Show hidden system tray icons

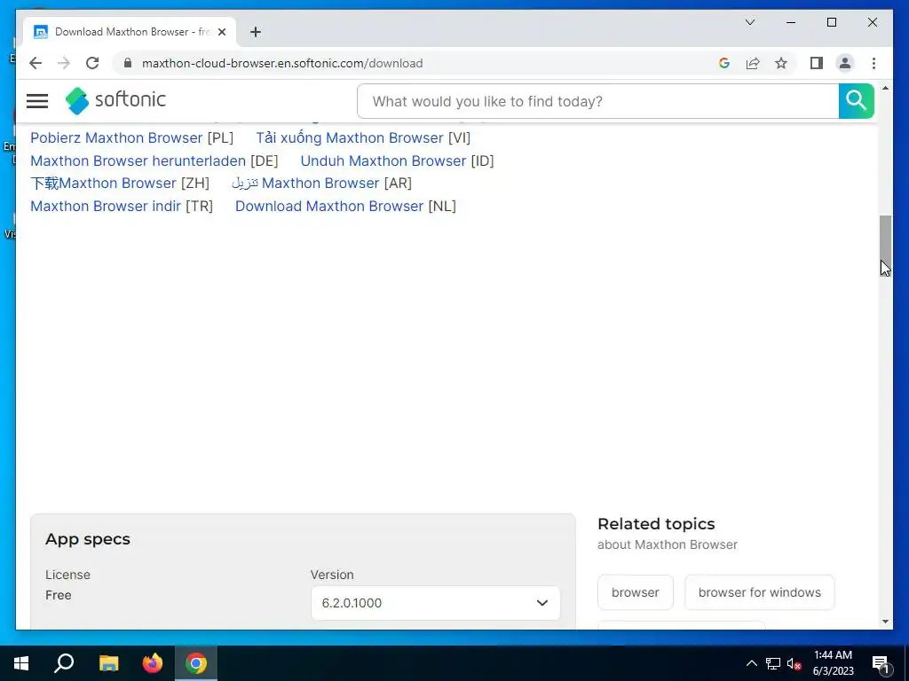click(751, 663)
